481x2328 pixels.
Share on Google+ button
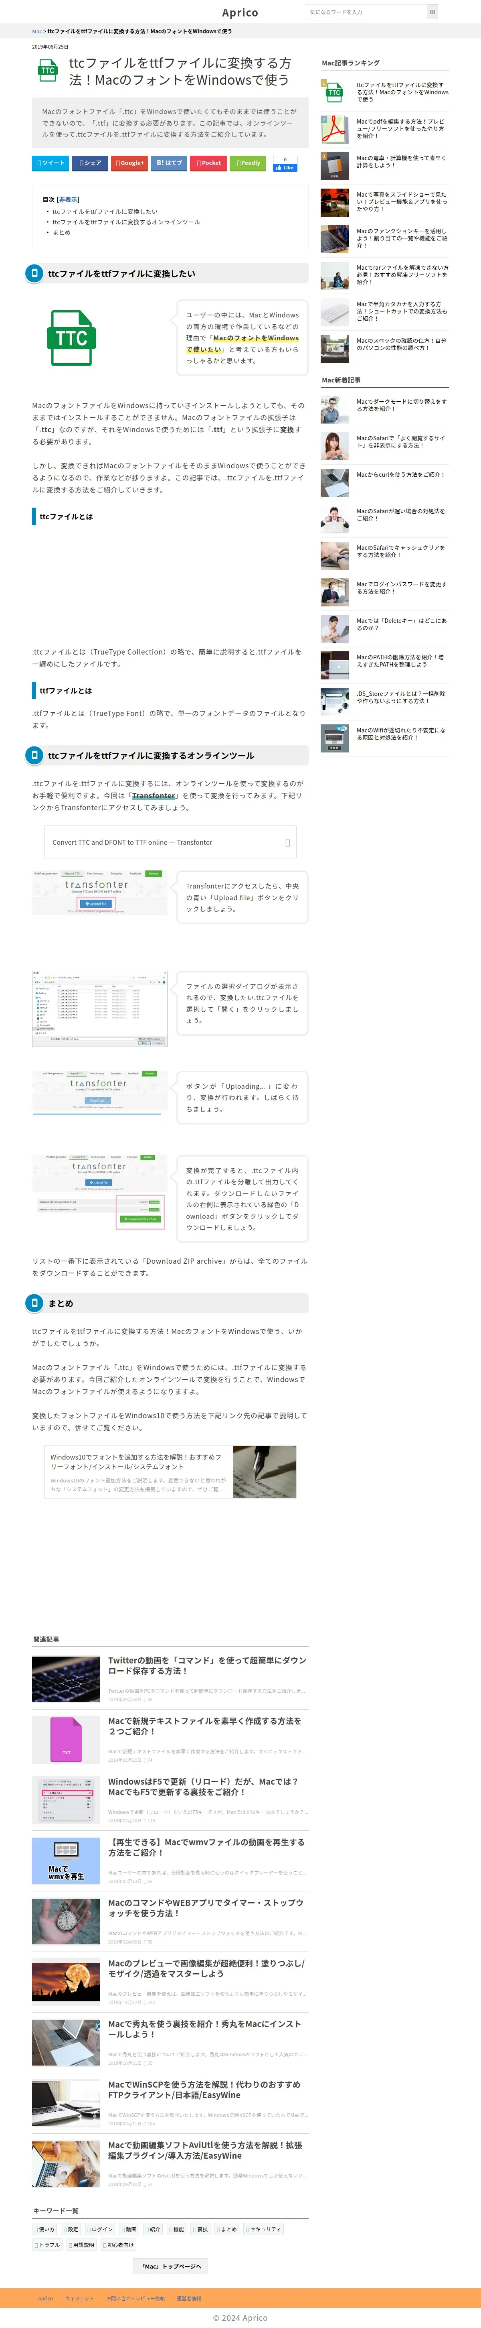click(130, 164)
